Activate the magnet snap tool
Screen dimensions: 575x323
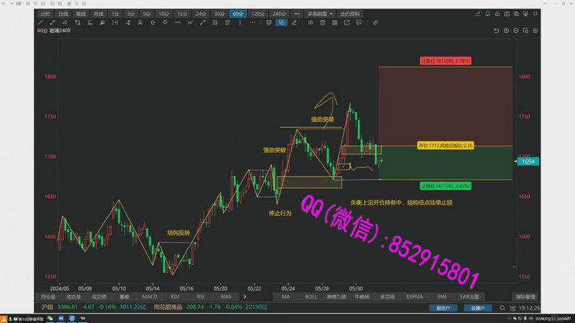point(268,23)
